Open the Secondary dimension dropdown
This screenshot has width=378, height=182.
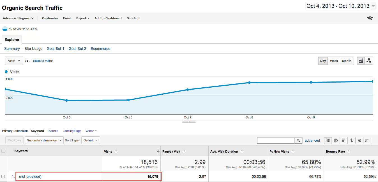[44, 140]
